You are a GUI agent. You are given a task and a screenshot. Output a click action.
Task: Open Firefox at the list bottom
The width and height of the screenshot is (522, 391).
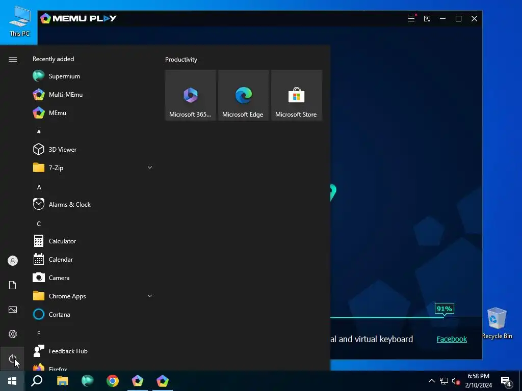click(x=93, y=367)
